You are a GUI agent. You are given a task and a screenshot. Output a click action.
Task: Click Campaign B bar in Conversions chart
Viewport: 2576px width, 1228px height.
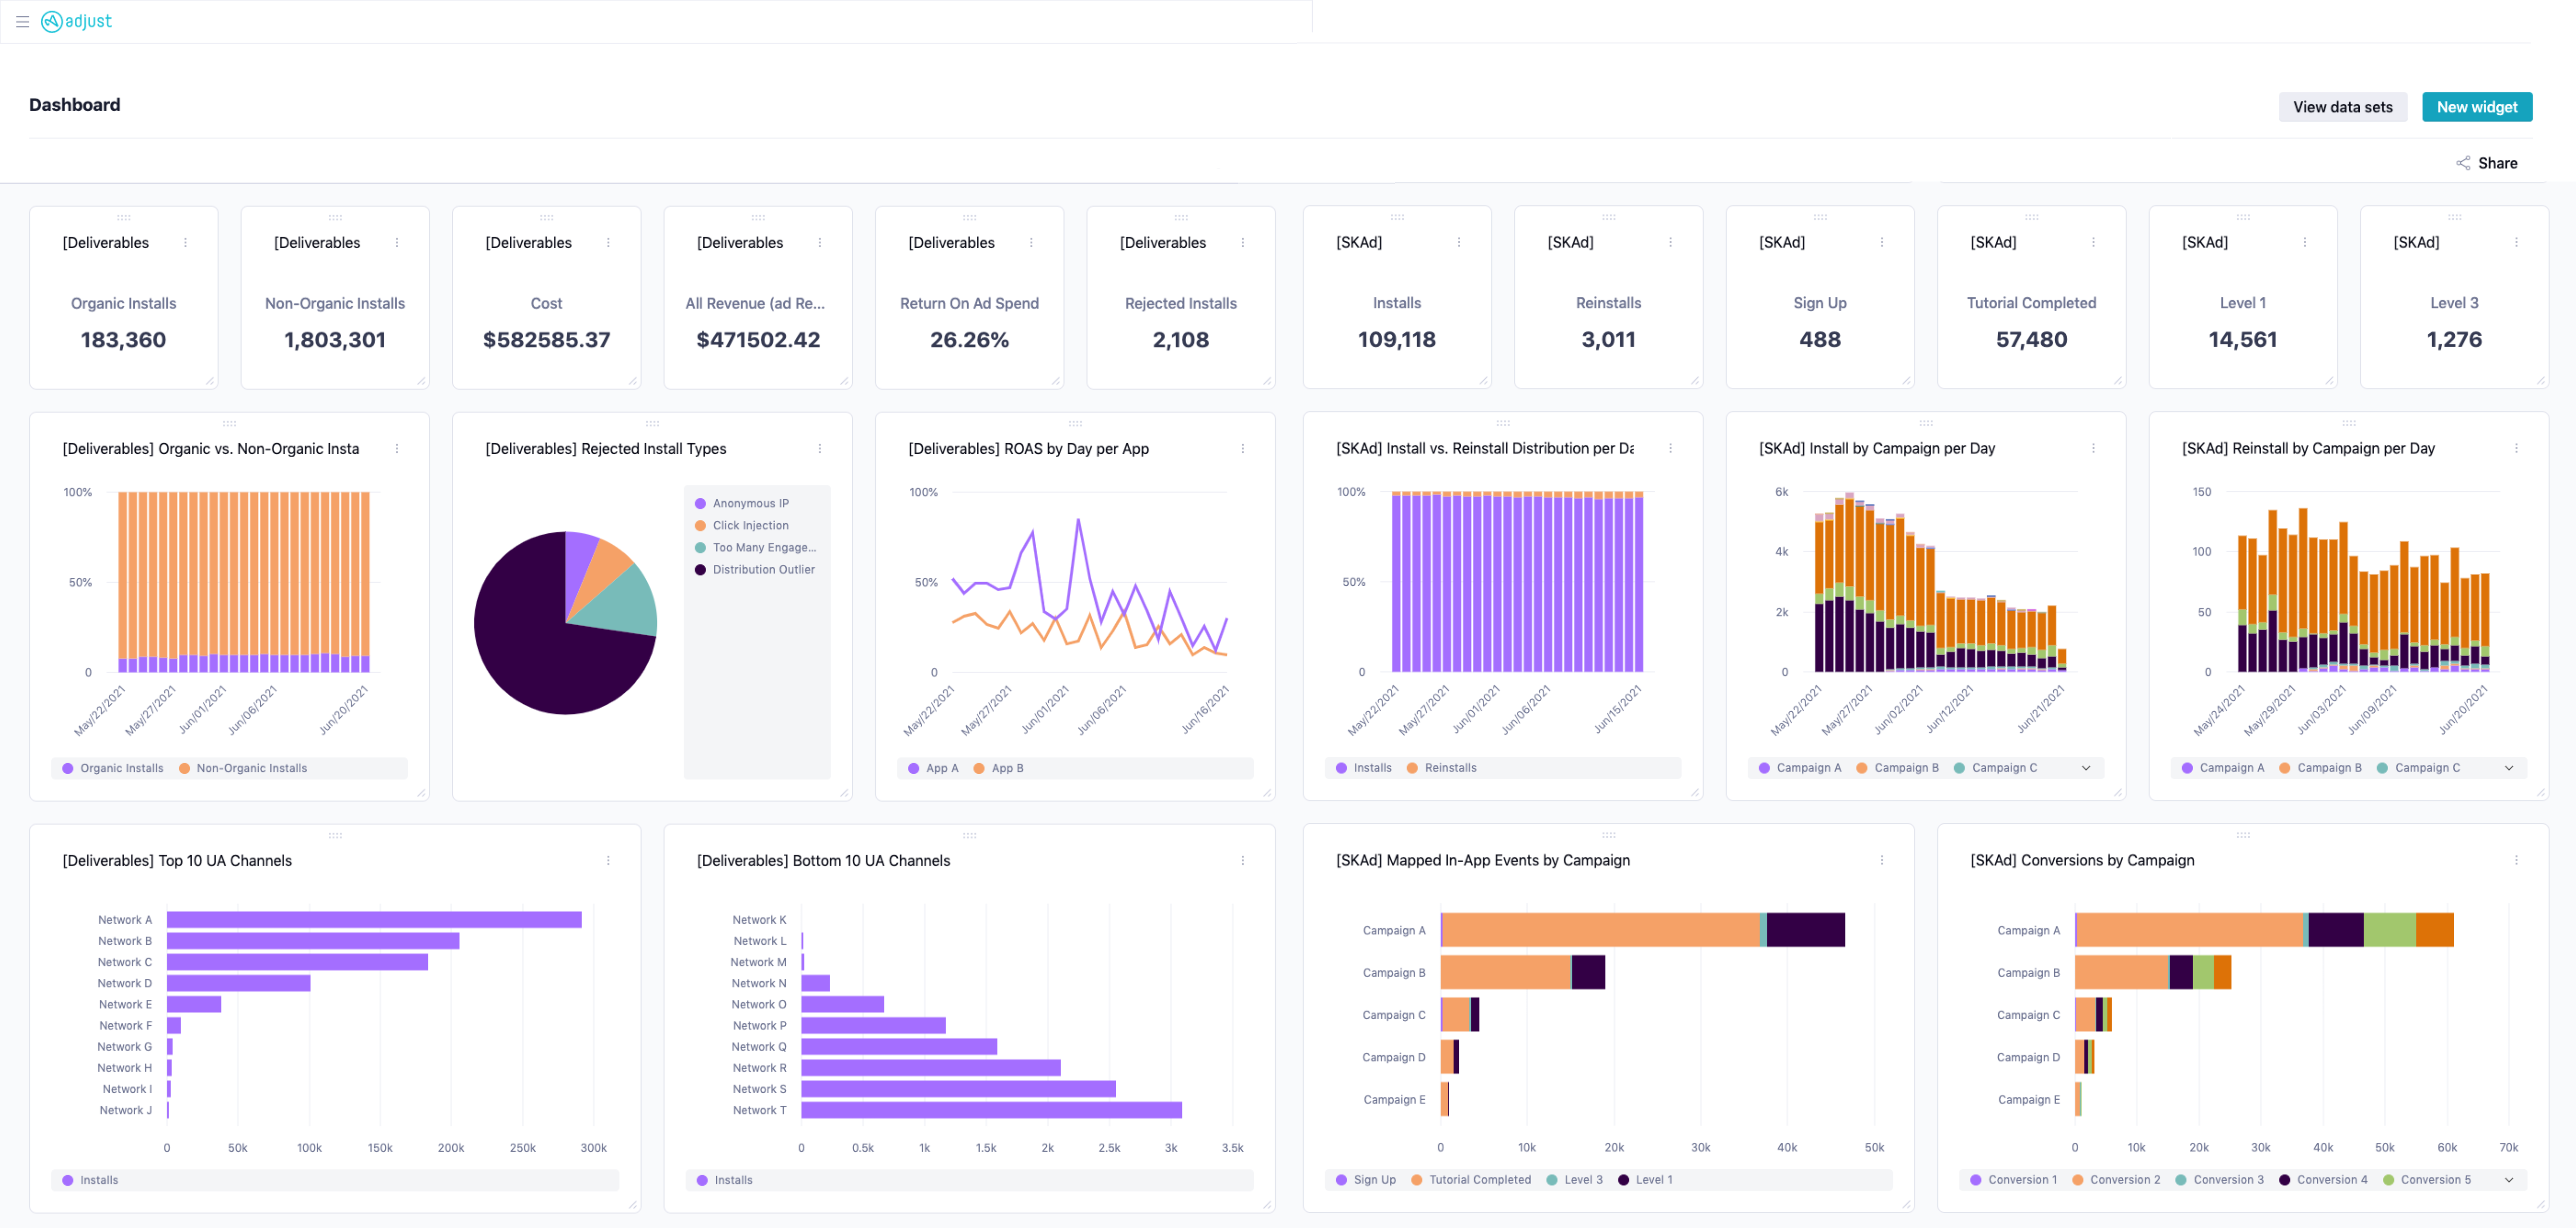click(2153, 972)
